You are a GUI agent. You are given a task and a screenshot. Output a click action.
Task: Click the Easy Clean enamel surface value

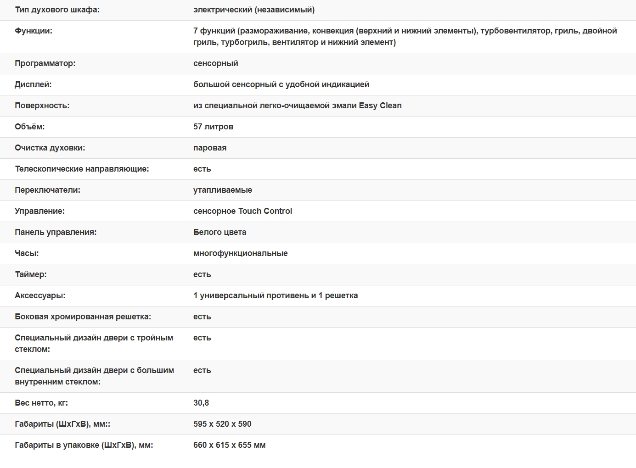coord(297,106)
